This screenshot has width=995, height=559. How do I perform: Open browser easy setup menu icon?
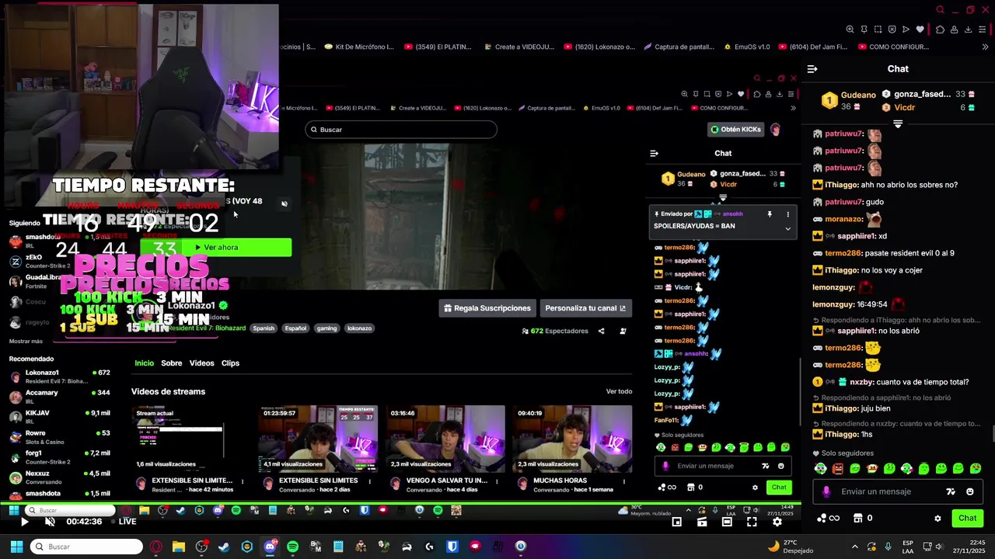click(983, 30)
